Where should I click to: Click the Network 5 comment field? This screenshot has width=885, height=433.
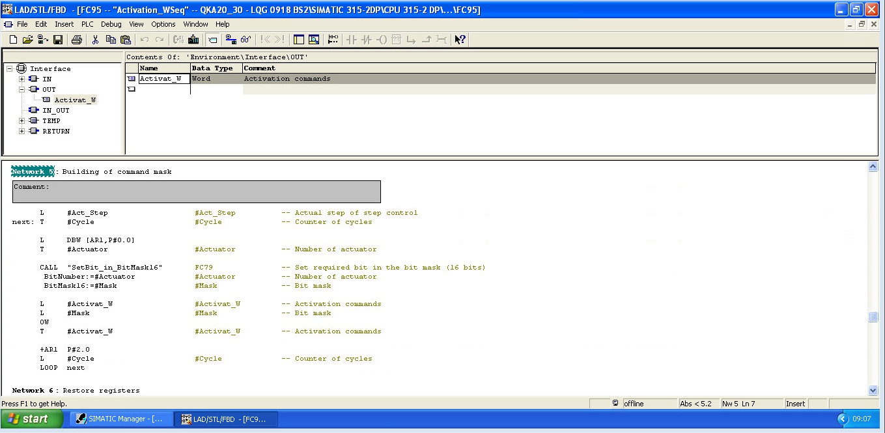click(x=196, y=192)
